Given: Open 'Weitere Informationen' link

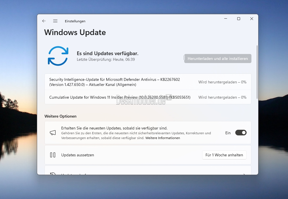Looking at the screenshot, I should tap(162, 138).
